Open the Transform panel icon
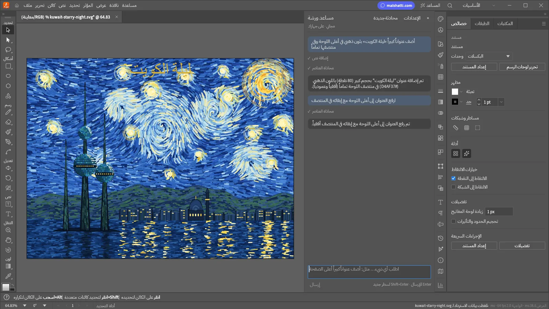Viewport: 549px width, 309px height. coord(441,166)
